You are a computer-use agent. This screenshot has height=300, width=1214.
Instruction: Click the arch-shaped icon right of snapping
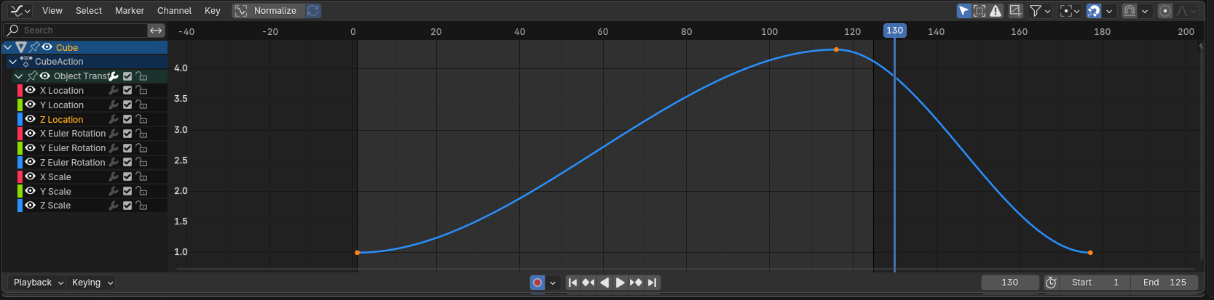tap(1130, 11)
